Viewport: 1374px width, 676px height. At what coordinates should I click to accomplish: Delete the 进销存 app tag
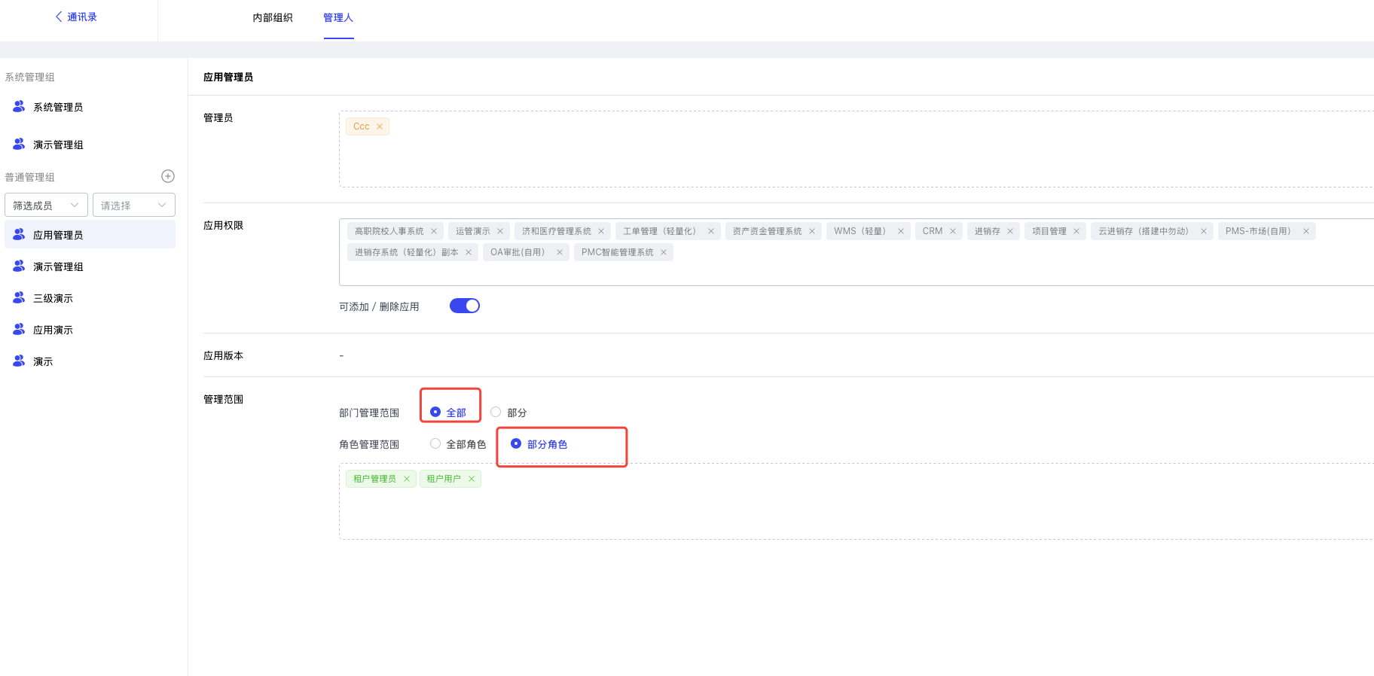click(1010, 231)
